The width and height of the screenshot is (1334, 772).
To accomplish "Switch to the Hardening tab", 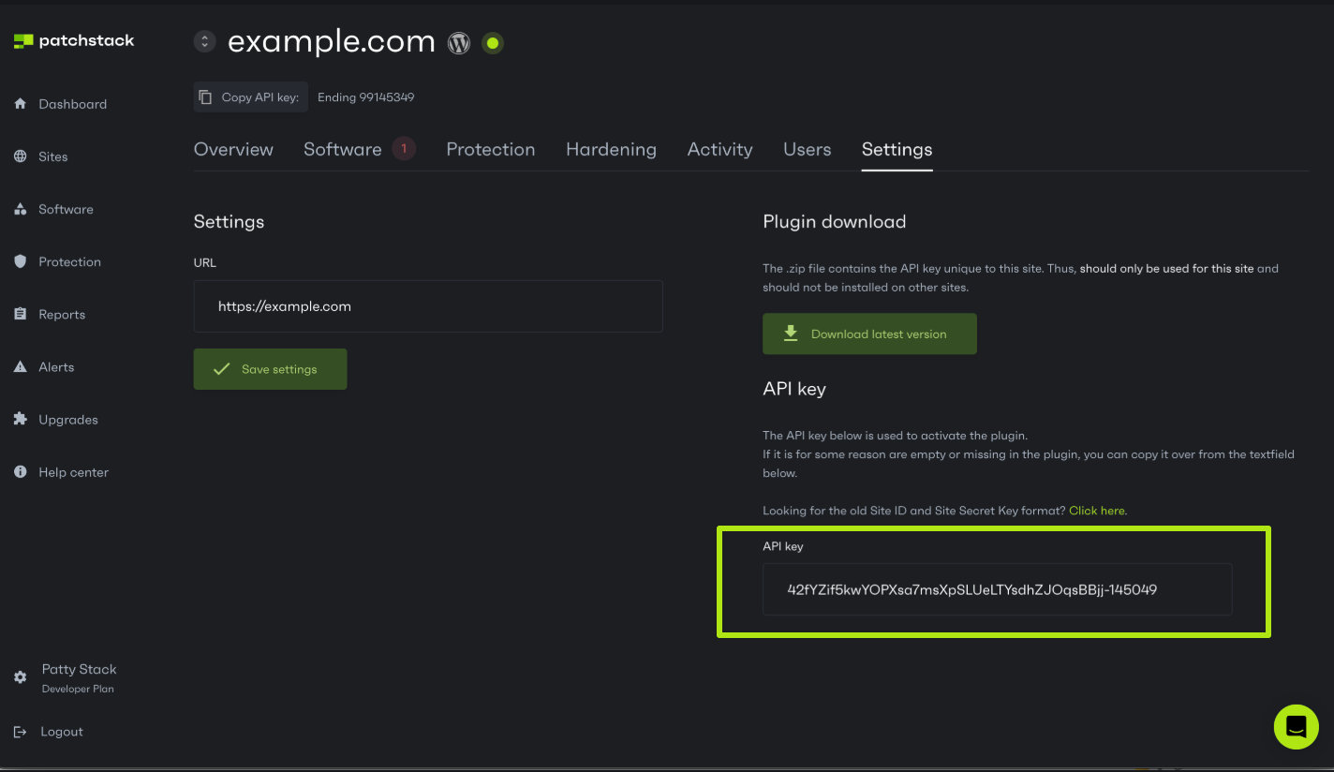I will pos(611,150).
